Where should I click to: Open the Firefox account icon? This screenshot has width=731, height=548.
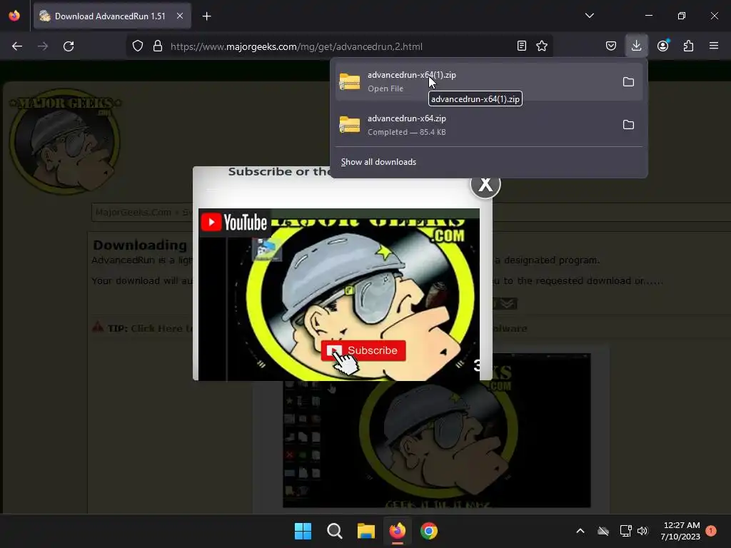coord(662,46)
